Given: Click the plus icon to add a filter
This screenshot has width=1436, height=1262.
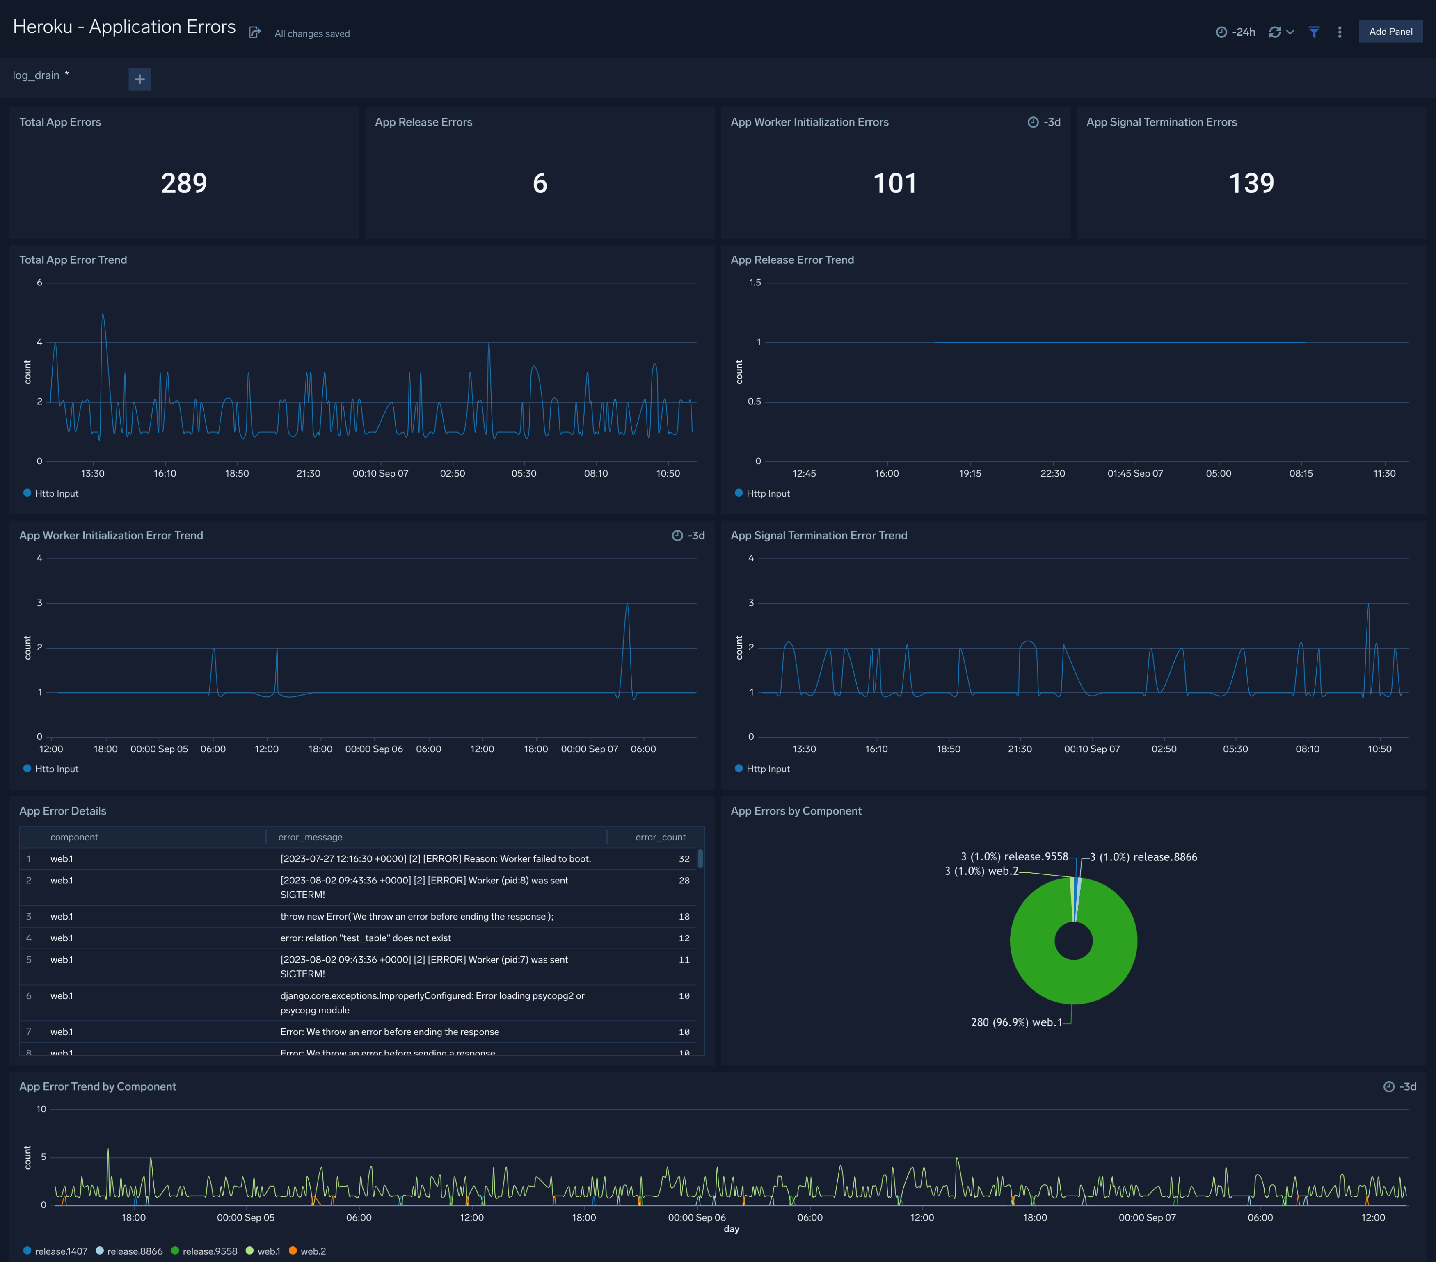Looking at the screenshot, I should 140,79.
